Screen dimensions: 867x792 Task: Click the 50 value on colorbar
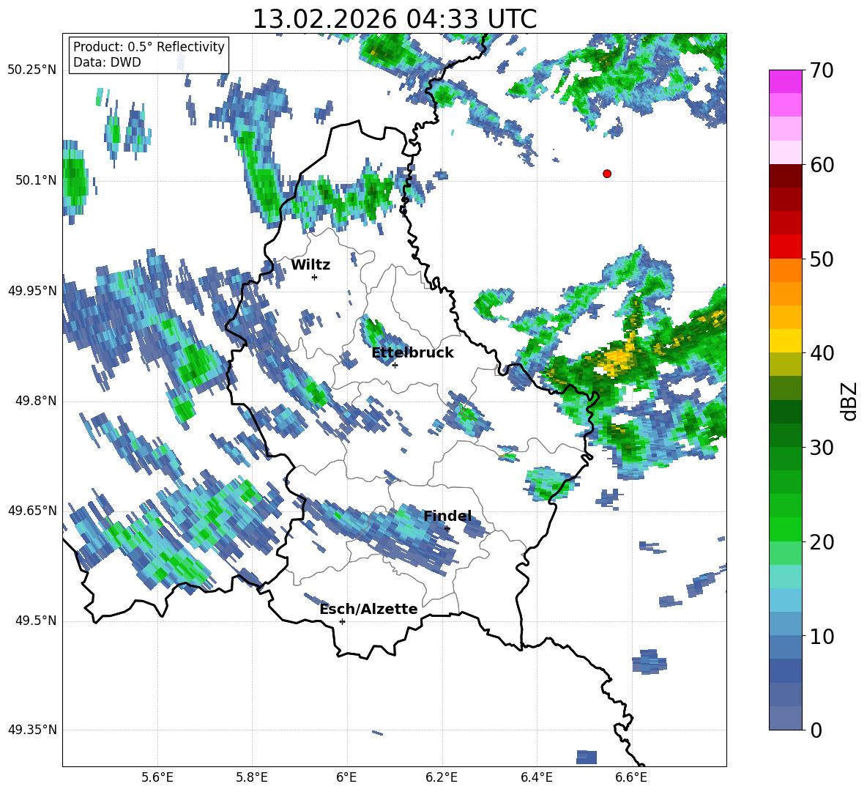[822, 259]
